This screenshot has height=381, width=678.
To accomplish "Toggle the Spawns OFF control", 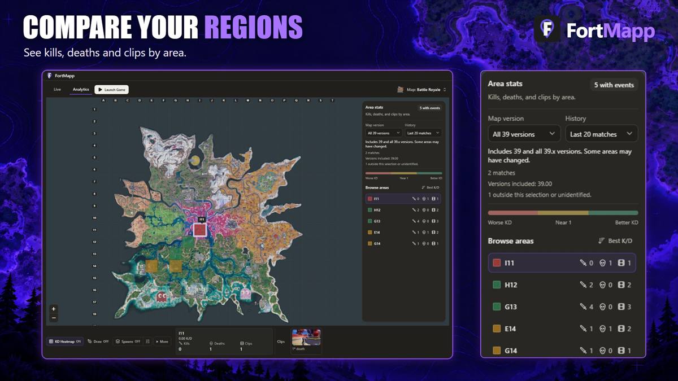I will point(128,341).
